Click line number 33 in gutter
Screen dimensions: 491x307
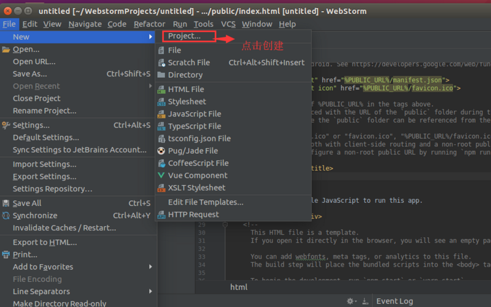(x=201, y=257)
